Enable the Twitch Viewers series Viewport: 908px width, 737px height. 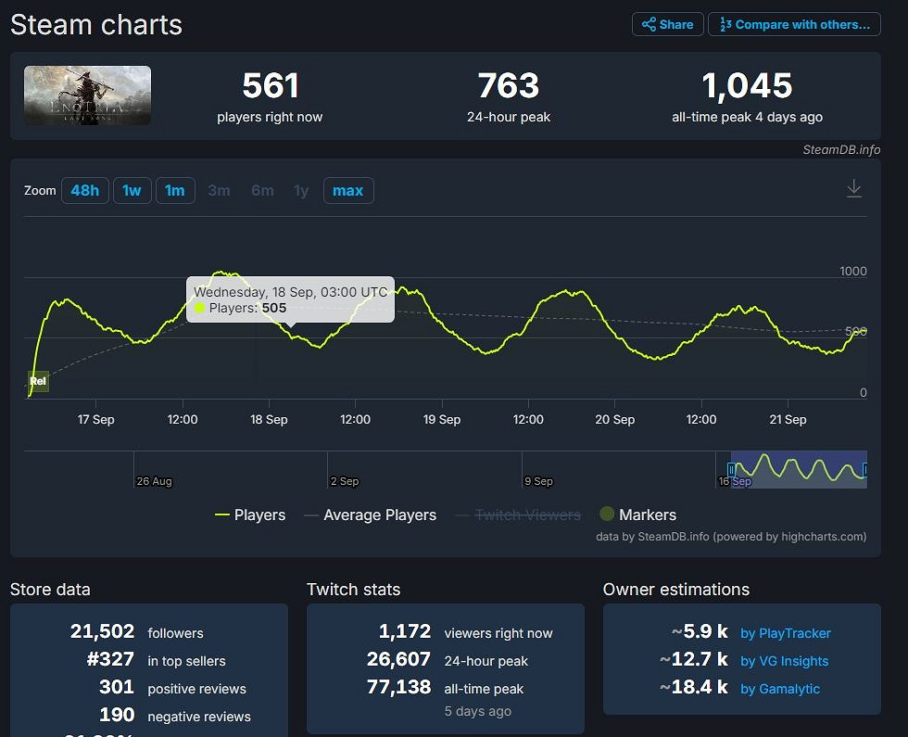(519, 515)
